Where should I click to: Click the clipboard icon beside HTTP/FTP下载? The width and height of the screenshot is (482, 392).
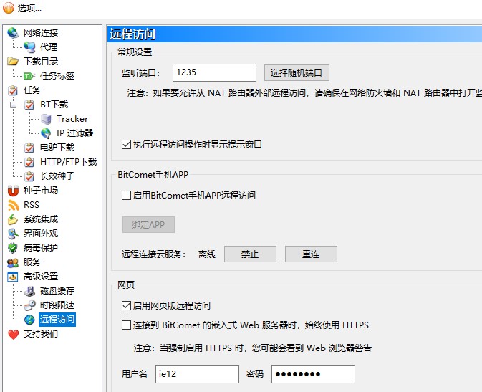click(29, 162)
